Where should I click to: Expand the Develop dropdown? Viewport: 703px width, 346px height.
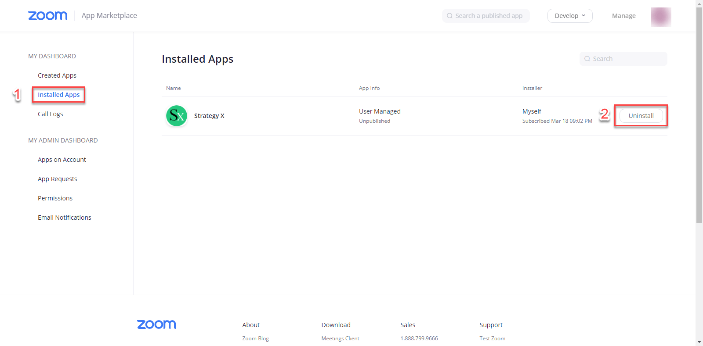pyautogui.click(x=569, y=16)
